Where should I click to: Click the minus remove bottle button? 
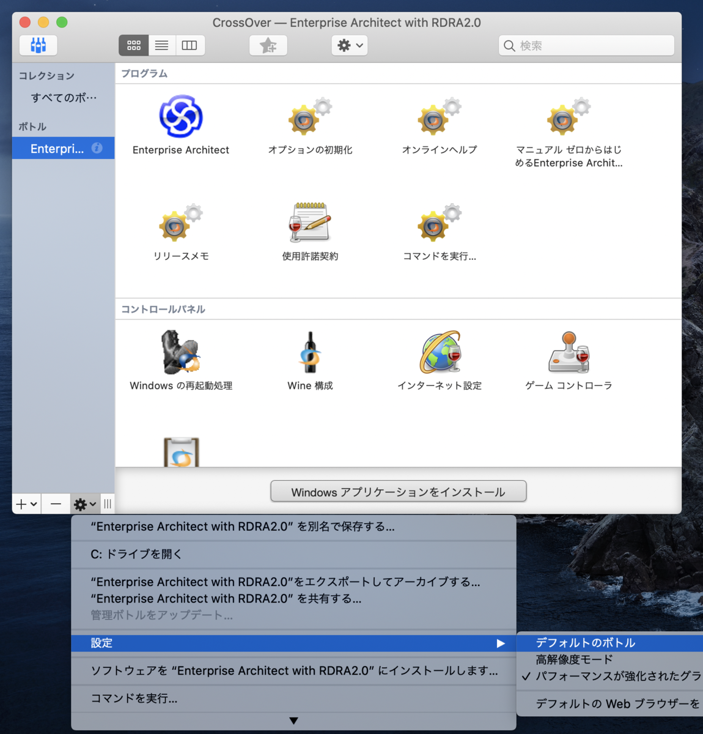pyautogui.click(x=56, y=504)
